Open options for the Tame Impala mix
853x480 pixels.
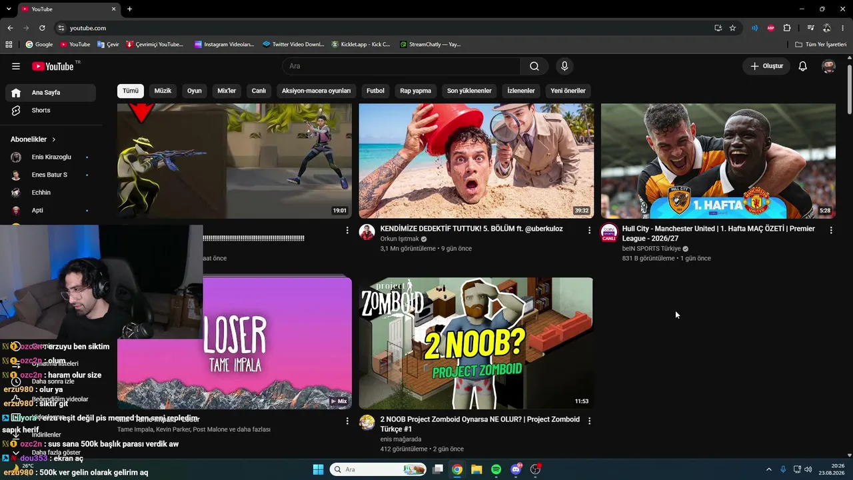click(x=347, y=421)
